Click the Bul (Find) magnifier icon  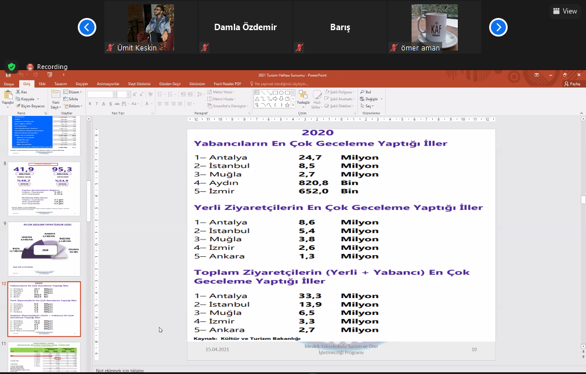pos(361,92)
